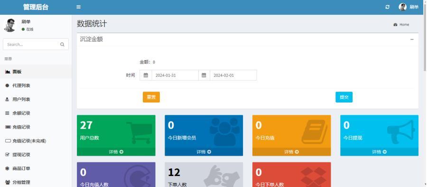Click the start date calendar icon
427x187 pixels.
click(146, 75)
